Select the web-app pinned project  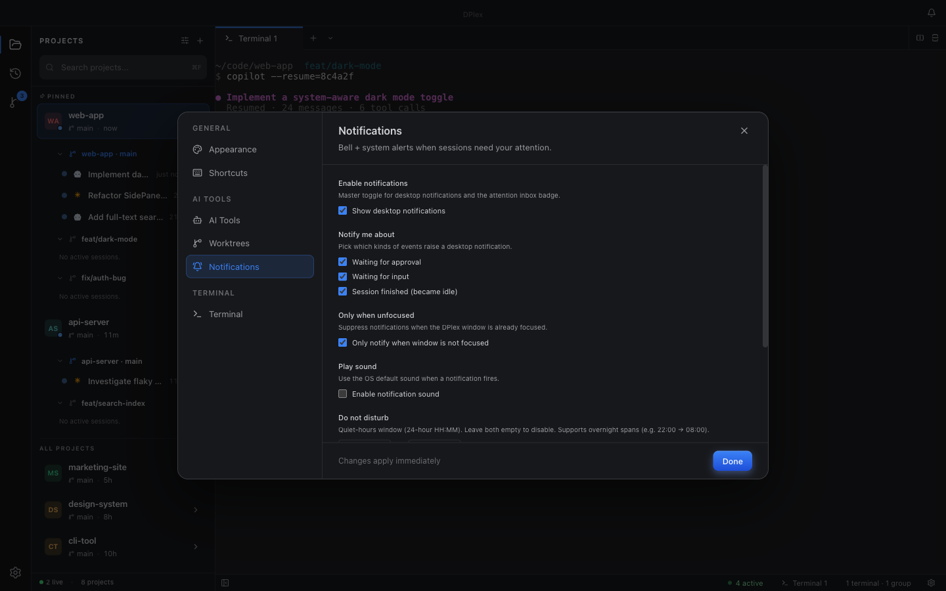[123, 121]
